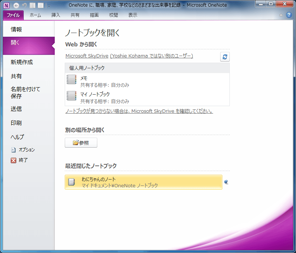Image resolution: width=296 pixels, height=253 pixels.
Task: Click the 参照 browse button
Action: pyautogui.click(x=81, y=143)
